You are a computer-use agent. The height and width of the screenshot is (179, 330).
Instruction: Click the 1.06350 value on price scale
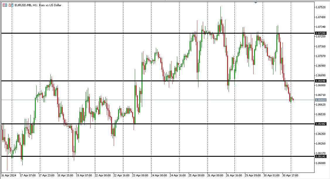[321, 134]
